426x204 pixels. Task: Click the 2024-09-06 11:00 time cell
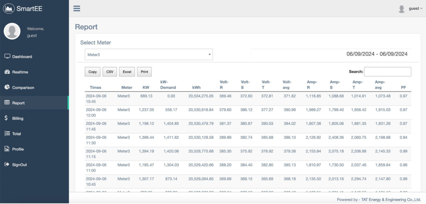pyautogui.click(x=96, y=168)
